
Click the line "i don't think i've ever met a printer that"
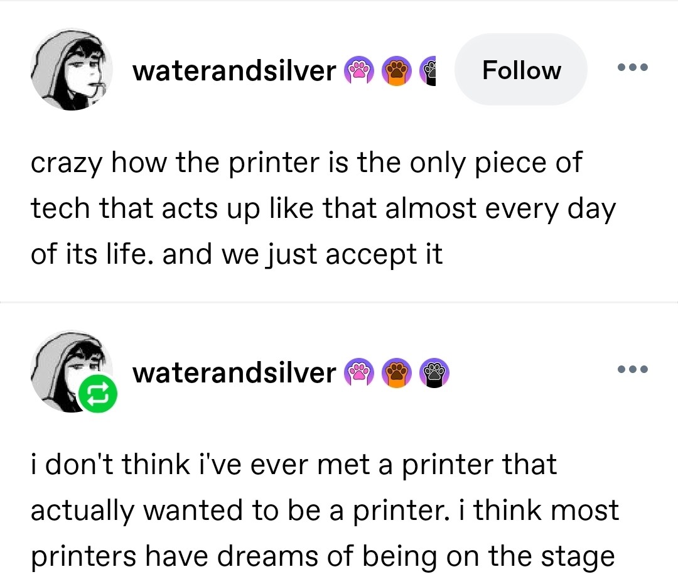[294, 465]
